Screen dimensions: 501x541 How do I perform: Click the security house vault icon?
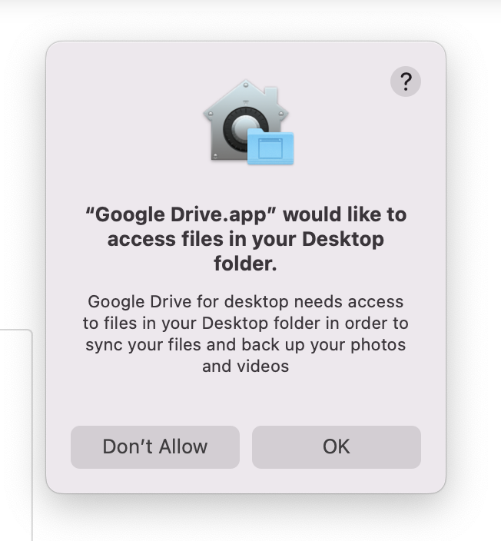248,122
